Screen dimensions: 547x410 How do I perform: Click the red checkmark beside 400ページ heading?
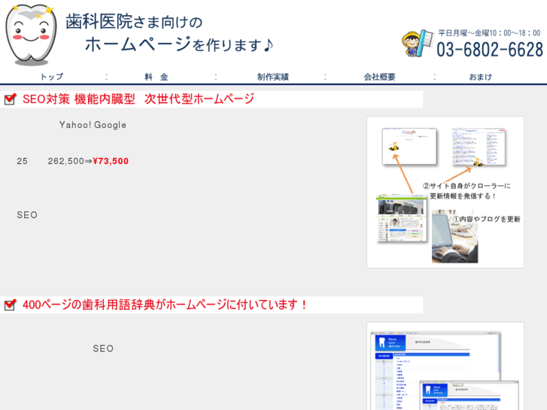click(x=10, y=305)
